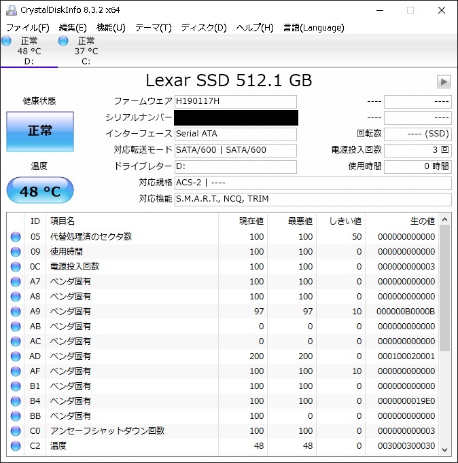
Task: Click the status orb for ID AB row
Action: [x=16, y=327]
